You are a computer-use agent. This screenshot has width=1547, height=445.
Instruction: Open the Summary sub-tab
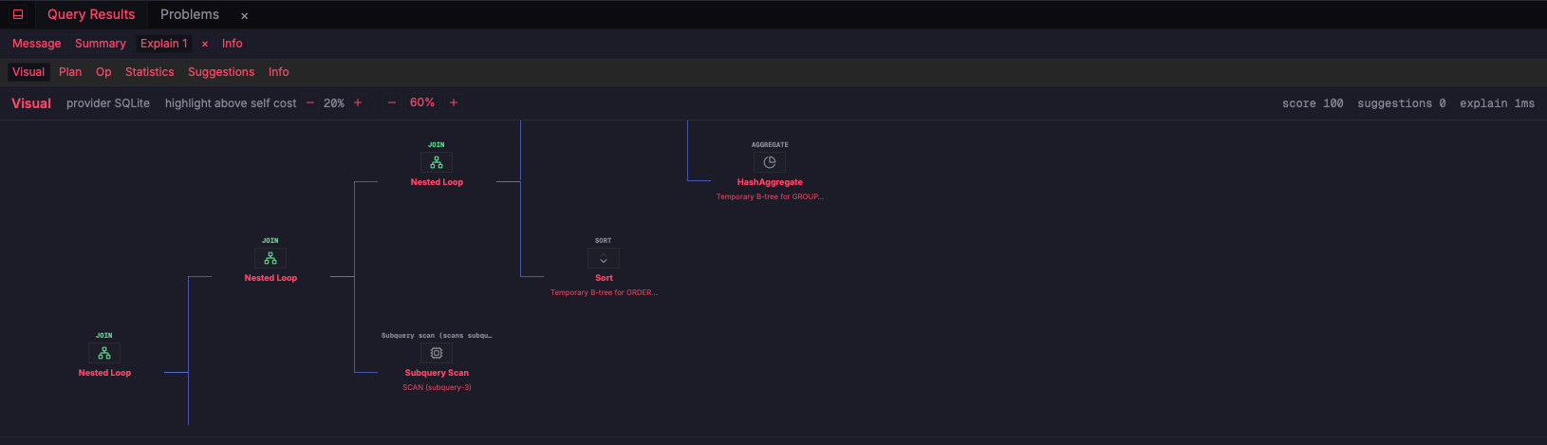point(101,44)
